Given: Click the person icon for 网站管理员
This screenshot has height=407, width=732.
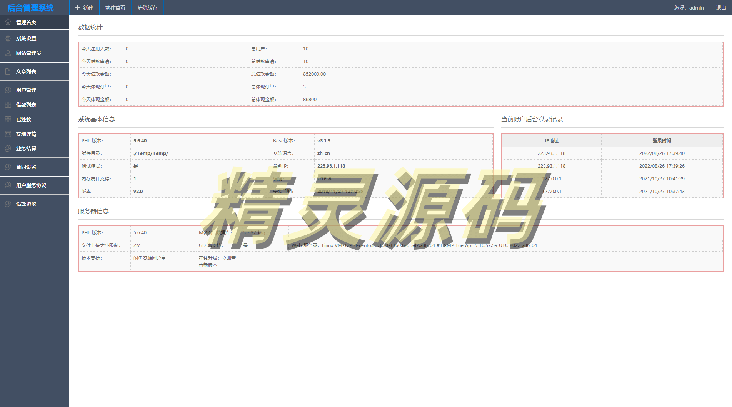Looking at the screenshot, I should pyautogui.click(x=8, y=53).
